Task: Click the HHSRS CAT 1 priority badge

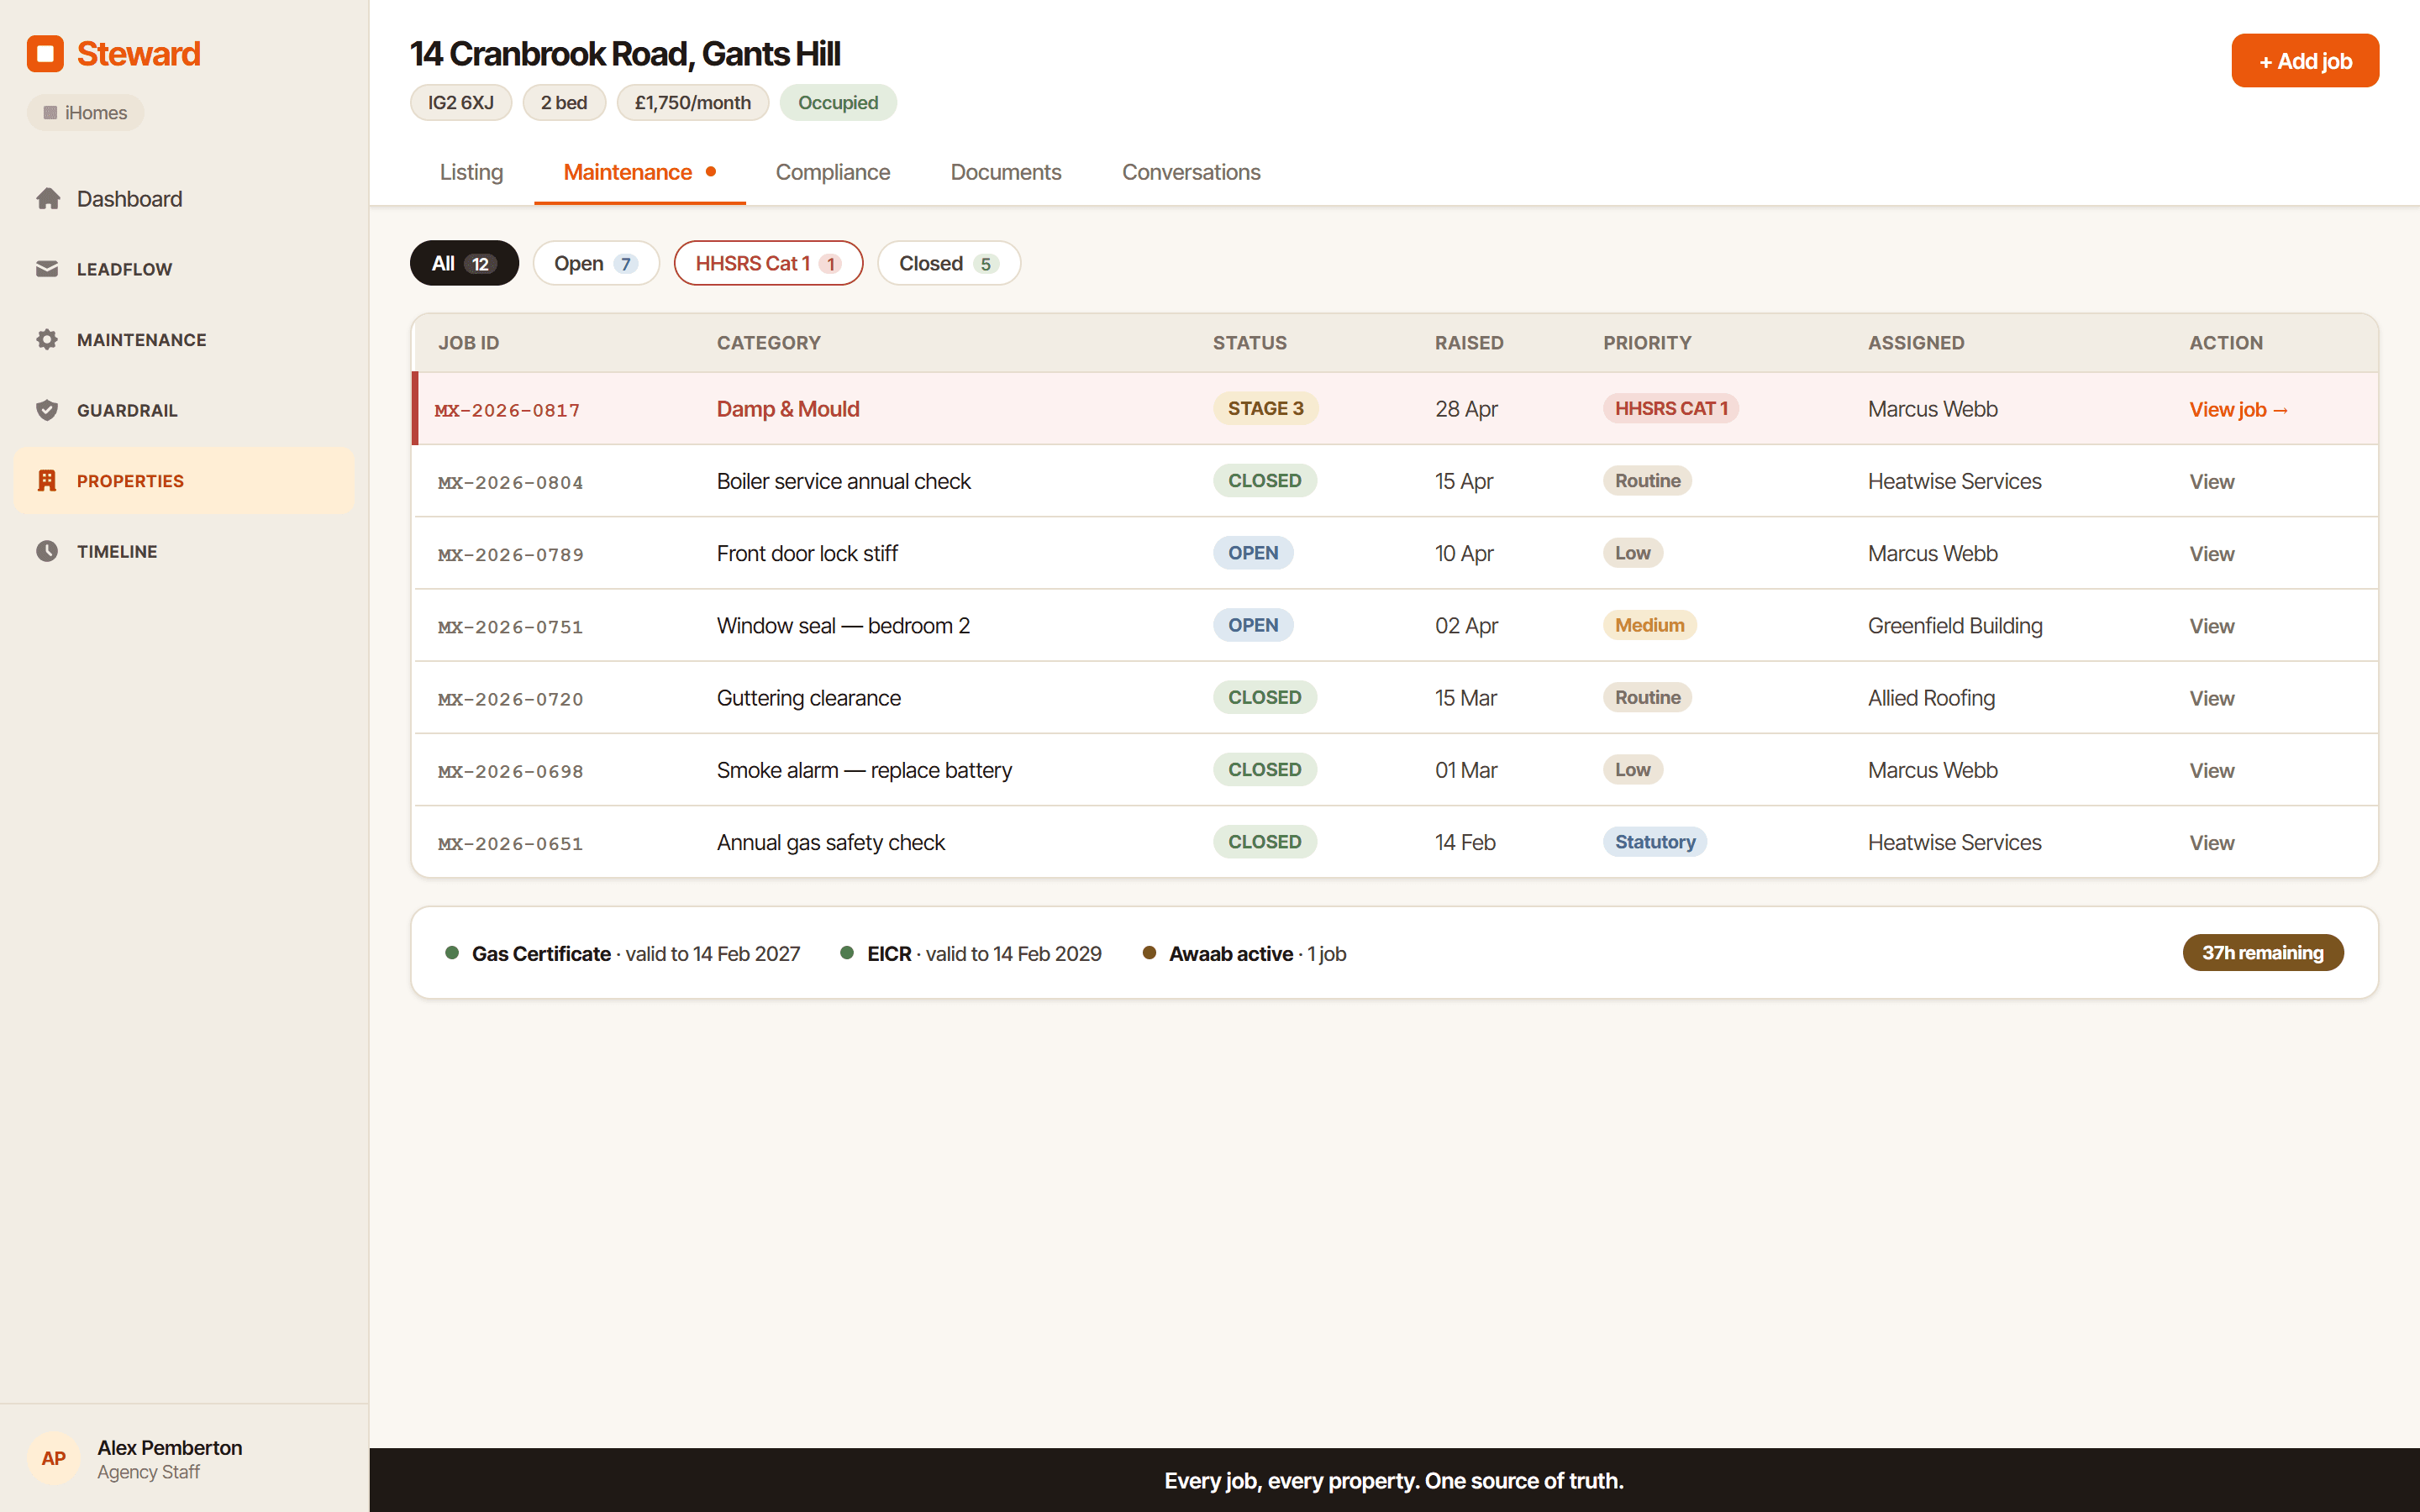Action: point(1670,408)
